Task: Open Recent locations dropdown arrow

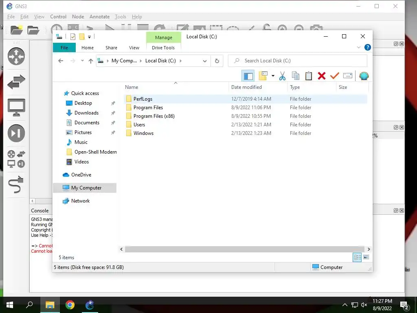Action: point(82,61)
